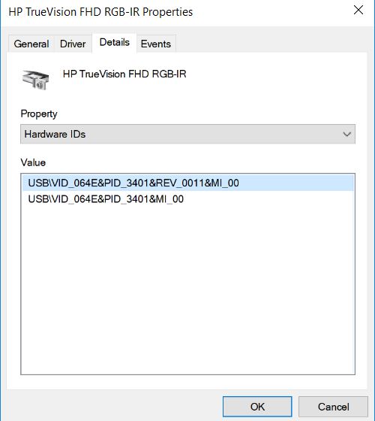Image resolution: width=375 pixels, height=421 pixels.
Task: Select the Details tab
Action: tap(114, 42)
